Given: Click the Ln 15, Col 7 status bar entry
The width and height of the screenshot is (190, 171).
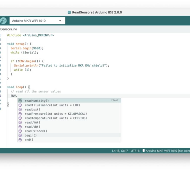Looking at the screenshot, I should pos(120,151).
